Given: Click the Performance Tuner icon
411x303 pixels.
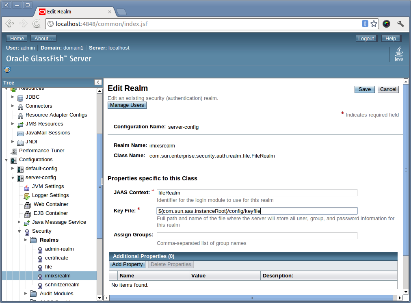Looking at the screenshot, I should pos(14,151).
